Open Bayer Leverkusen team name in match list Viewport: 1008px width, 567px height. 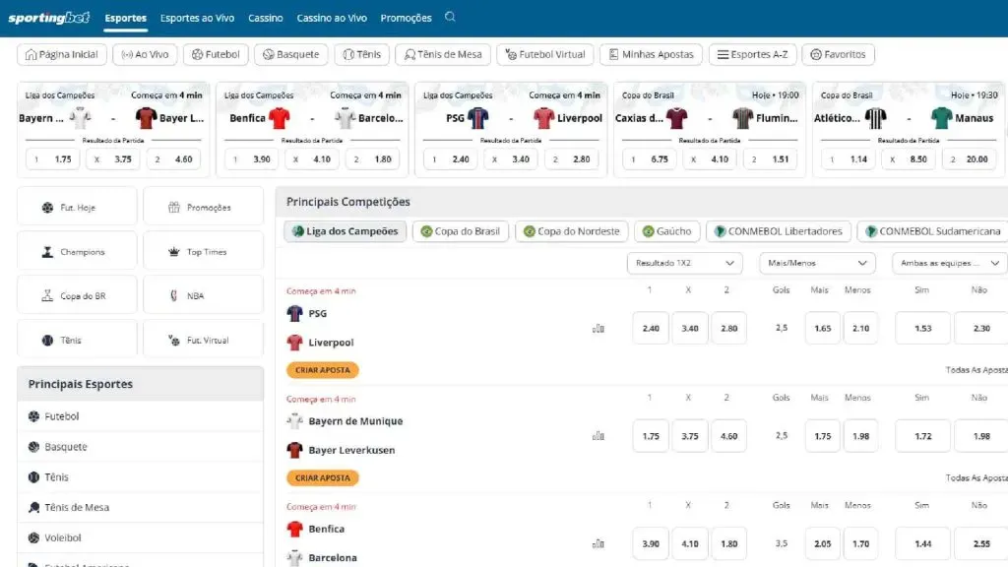coord(351,450)
